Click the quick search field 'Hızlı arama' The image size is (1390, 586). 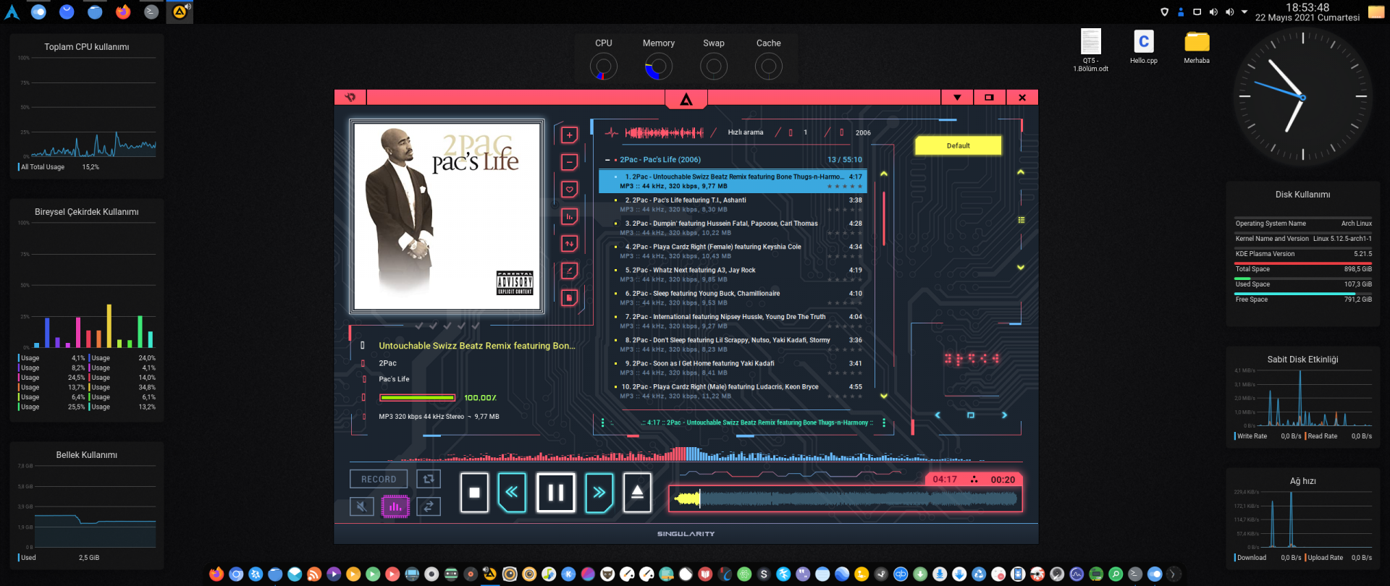point(745,132)
